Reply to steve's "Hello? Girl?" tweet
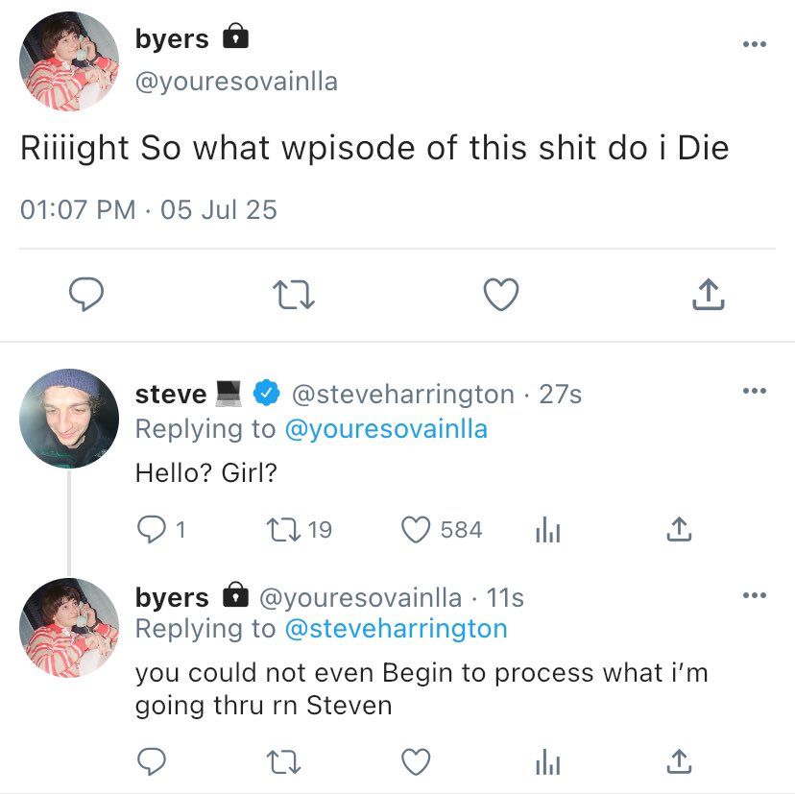The image size is (795, 794). [x=153, y=530]
